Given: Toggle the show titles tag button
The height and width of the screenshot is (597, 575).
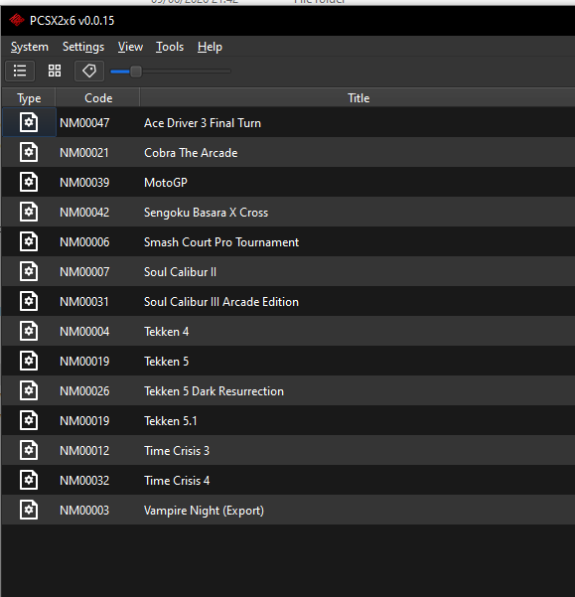Looking at the screenshot, I should 89,71.
